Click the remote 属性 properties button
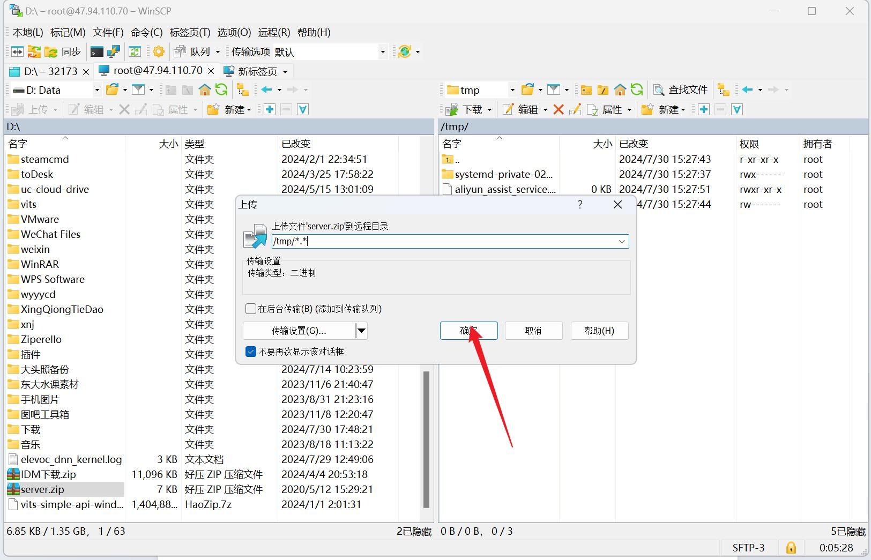871x560 pixels. (x=604, y=109)
